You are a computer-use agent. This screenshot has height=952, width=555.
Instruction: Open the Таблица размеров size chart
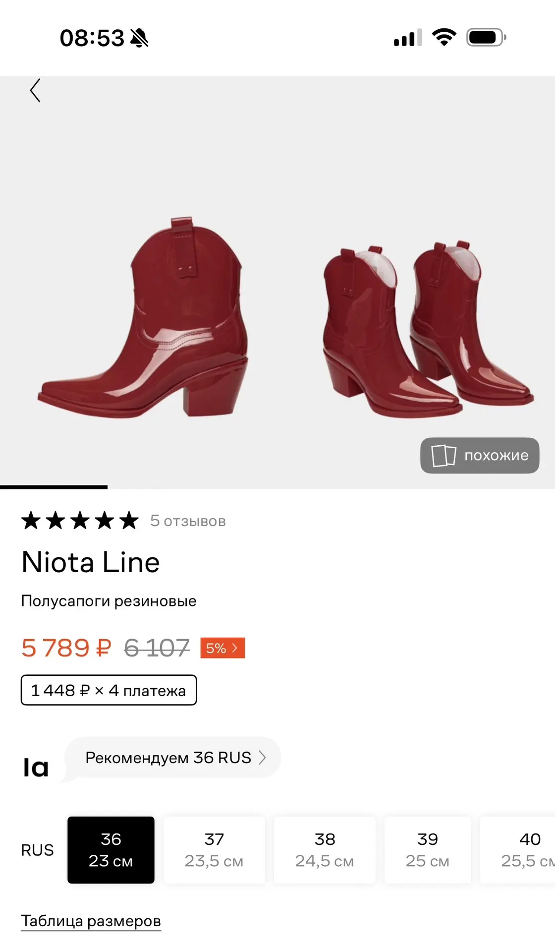[91, 921]
